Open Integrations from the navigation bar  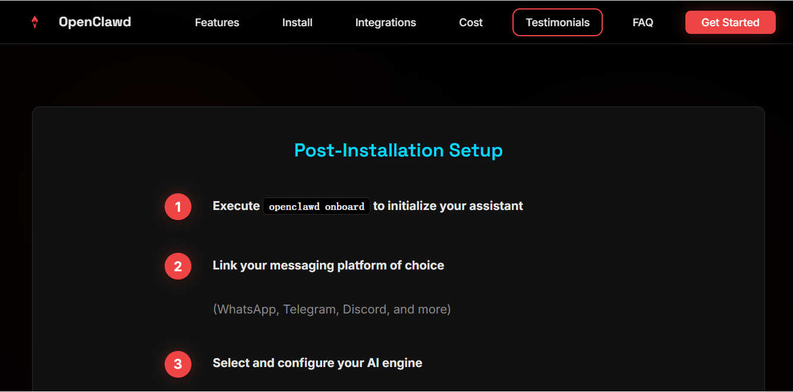[x=385, y=23]
